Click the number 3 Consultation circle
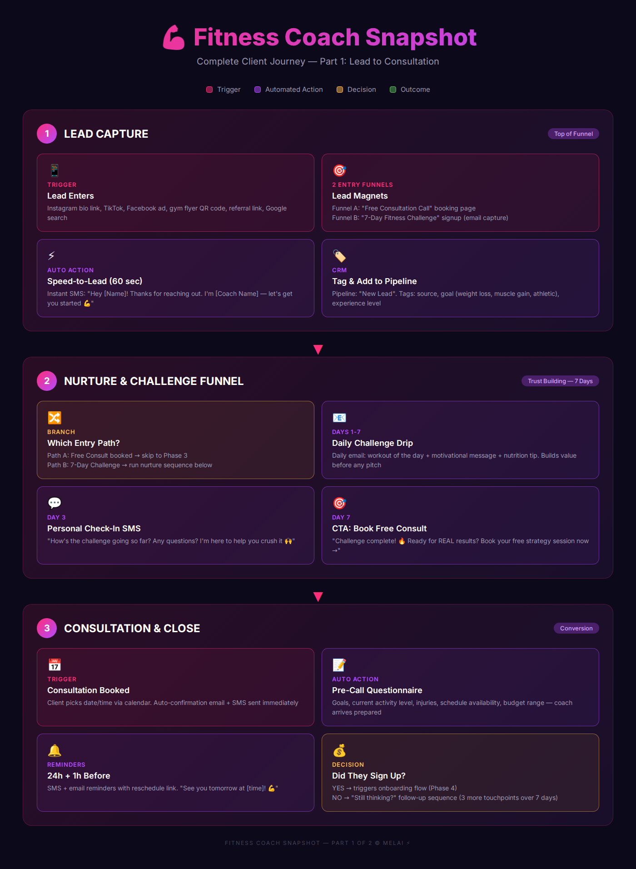 47,628
